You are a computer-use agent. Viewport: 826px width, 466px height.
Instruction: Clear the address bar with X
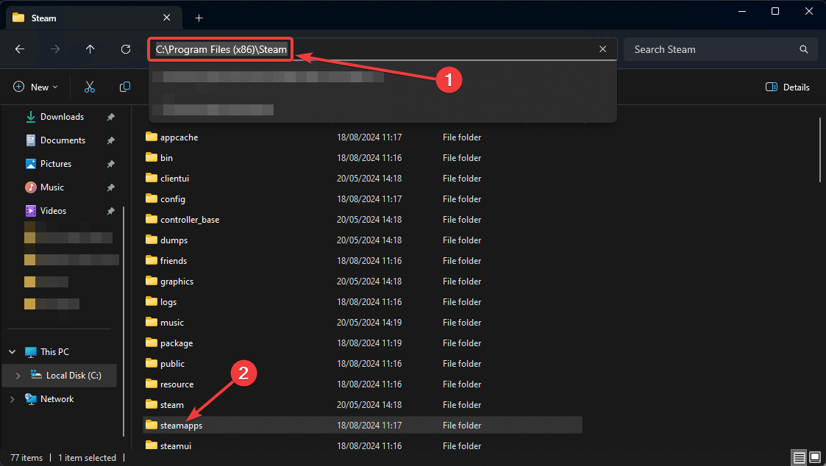602,49
